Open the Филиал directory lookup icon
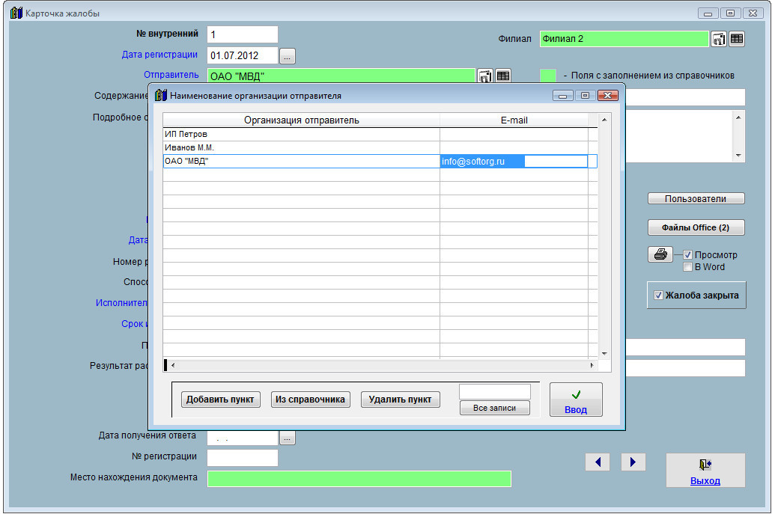The image size is (772, 514). click(719, 39)
